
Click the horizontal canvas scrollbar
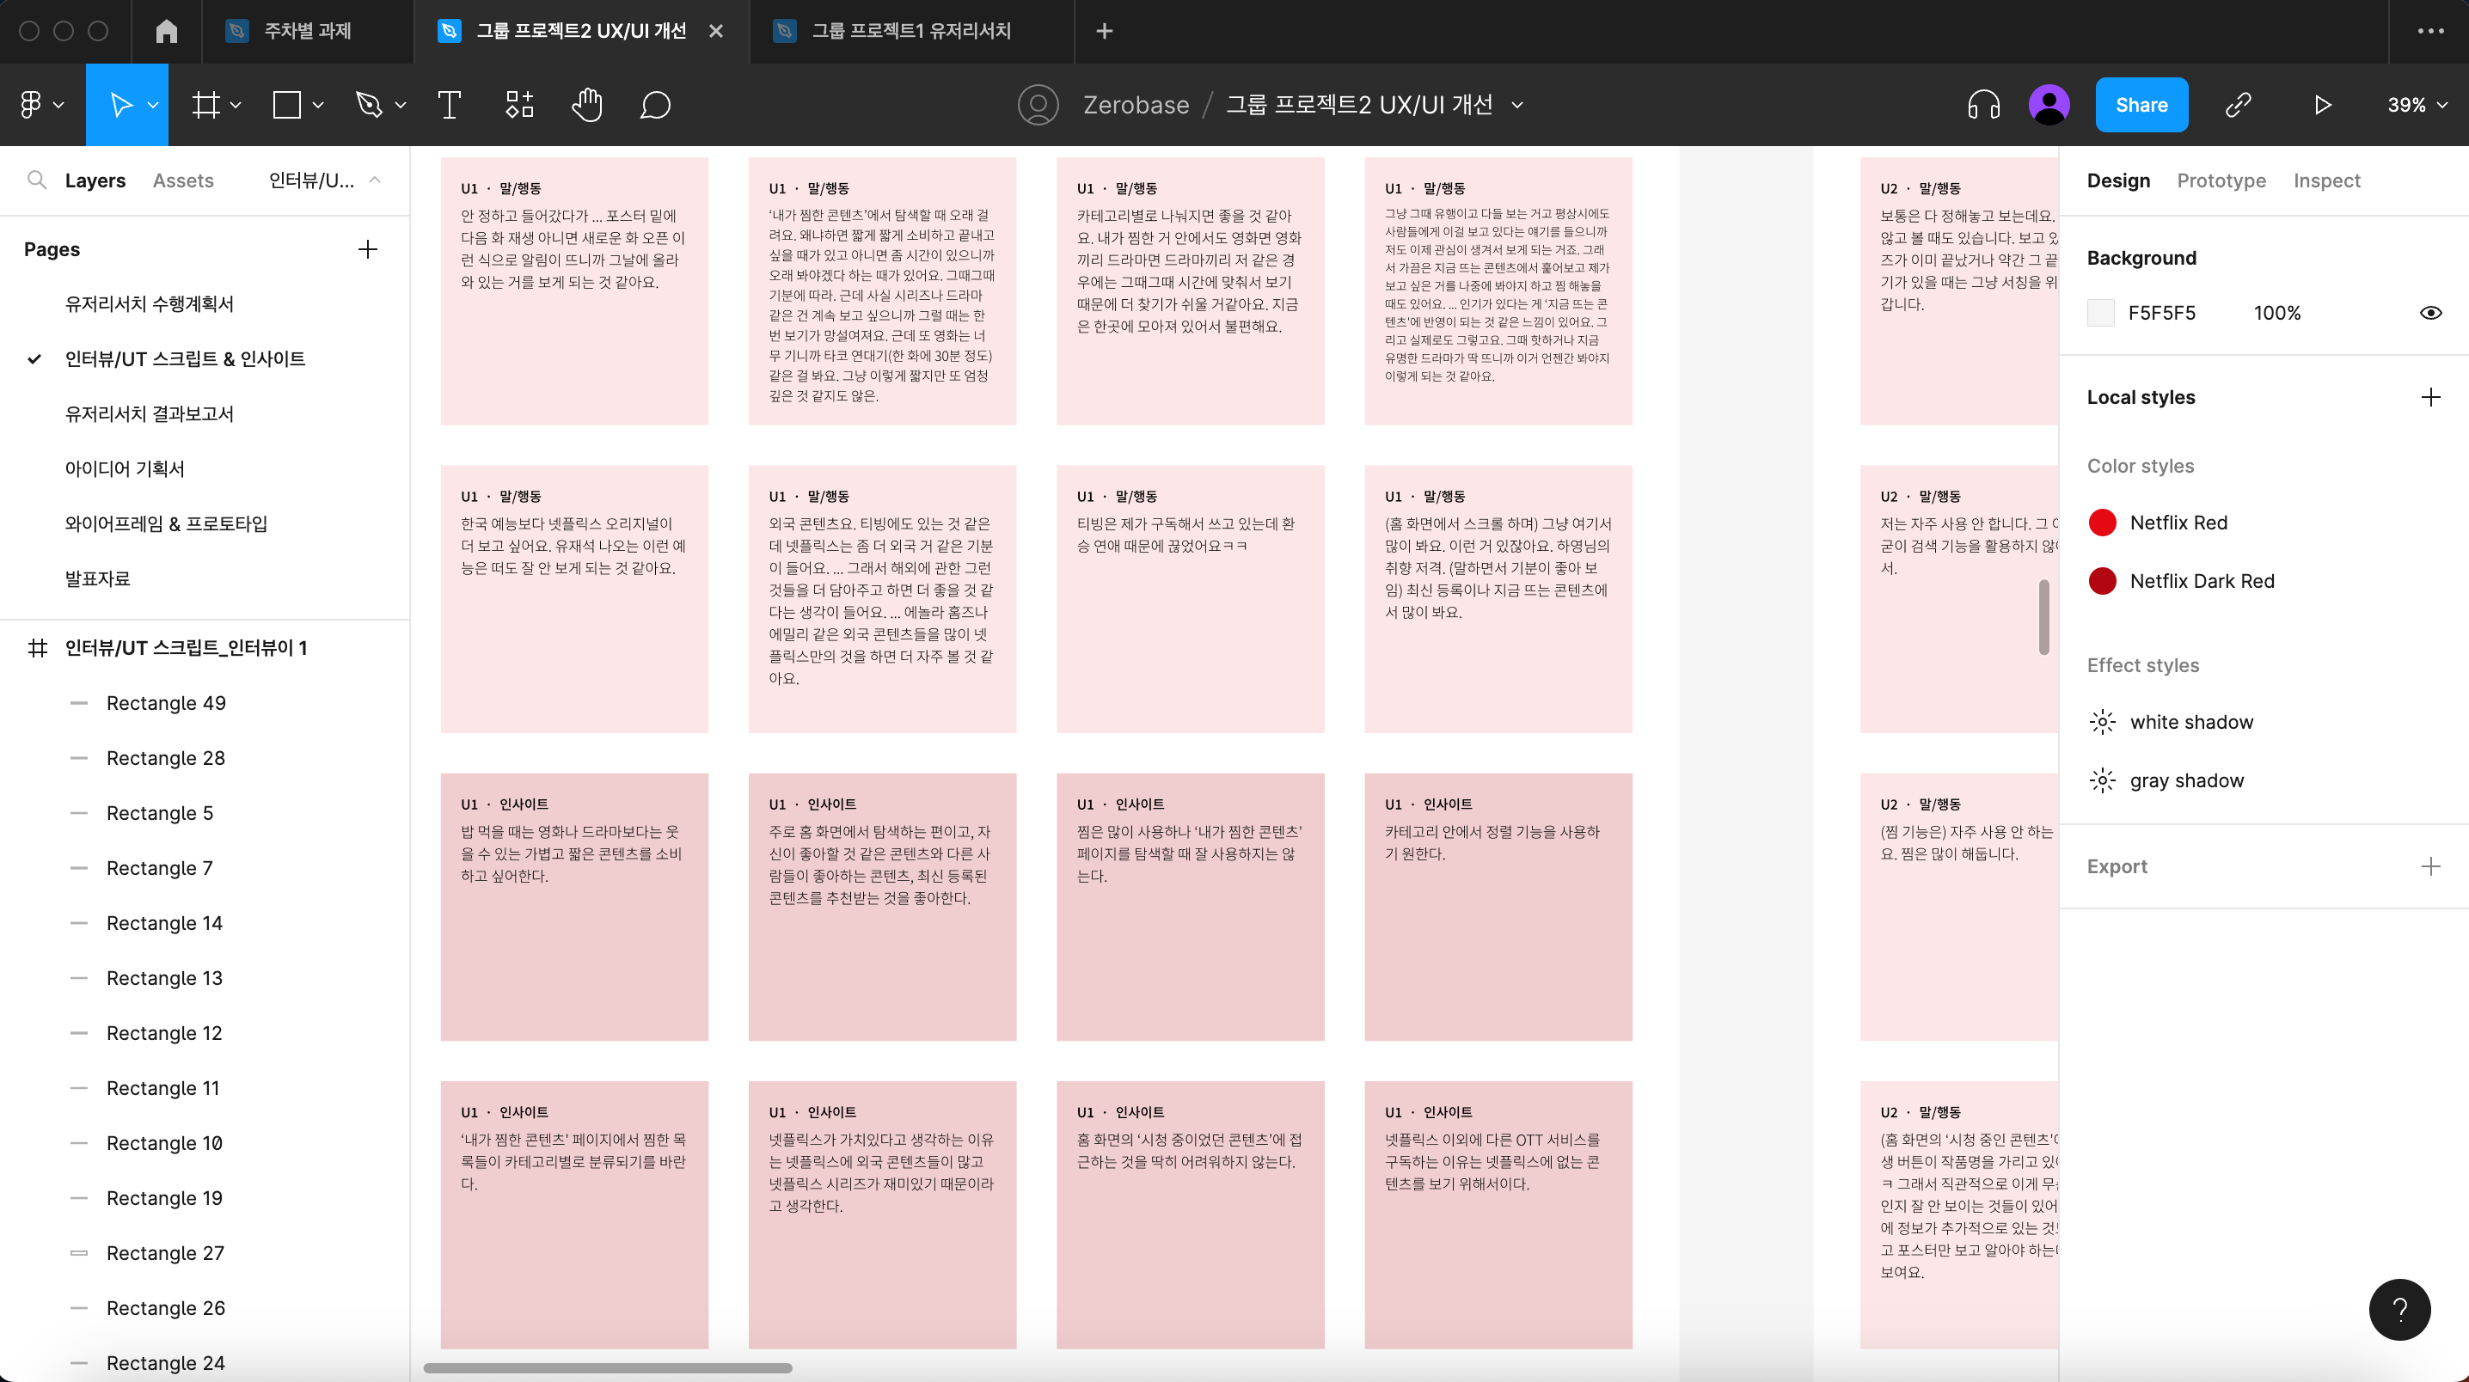coord(608,1367)
